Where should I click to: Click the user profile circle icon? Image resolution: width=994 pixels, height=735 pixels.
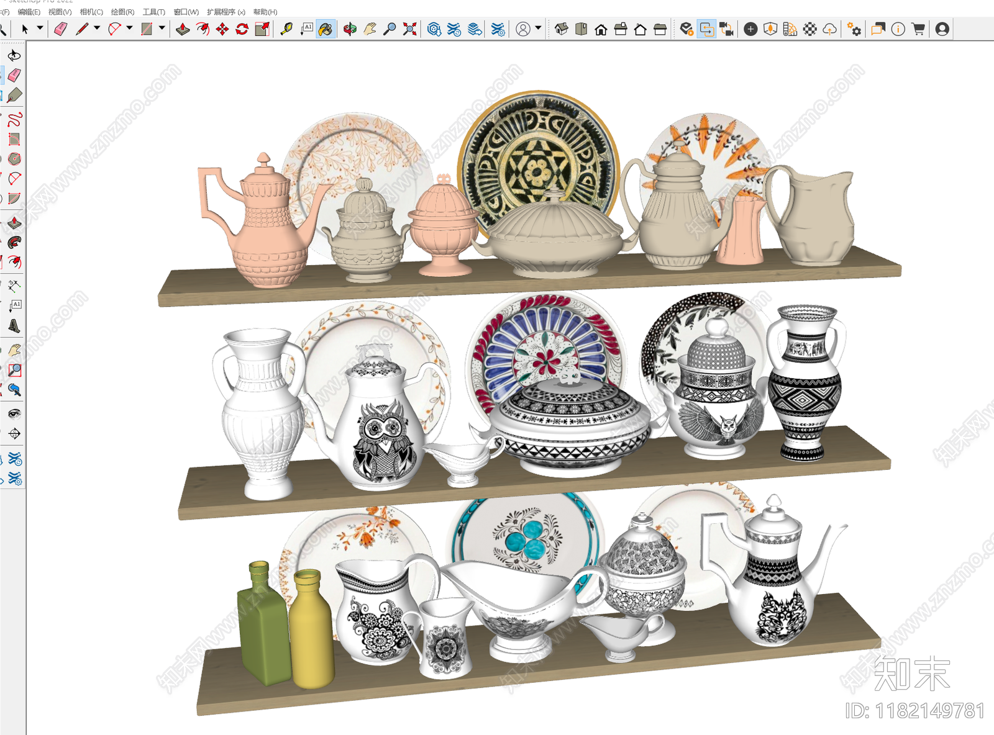523,29
